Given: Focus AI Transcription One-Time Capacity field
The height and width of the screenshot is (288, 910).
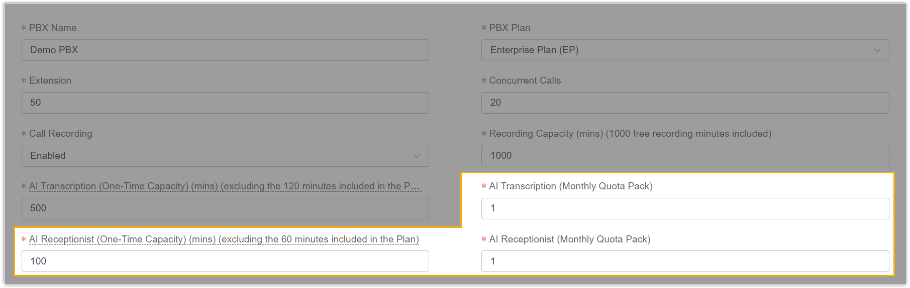Looking at the screenshot, I should [x=225, y=208].
